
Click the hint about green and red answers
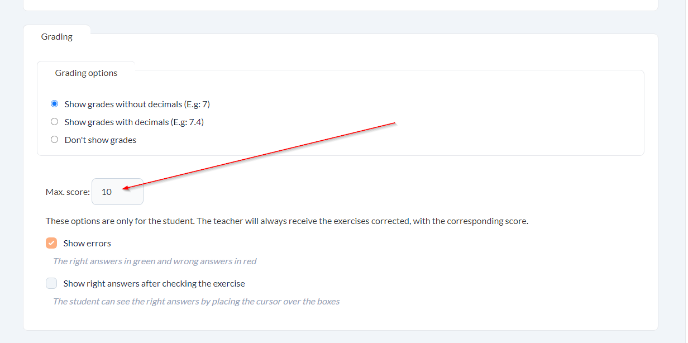coord(155,261)
